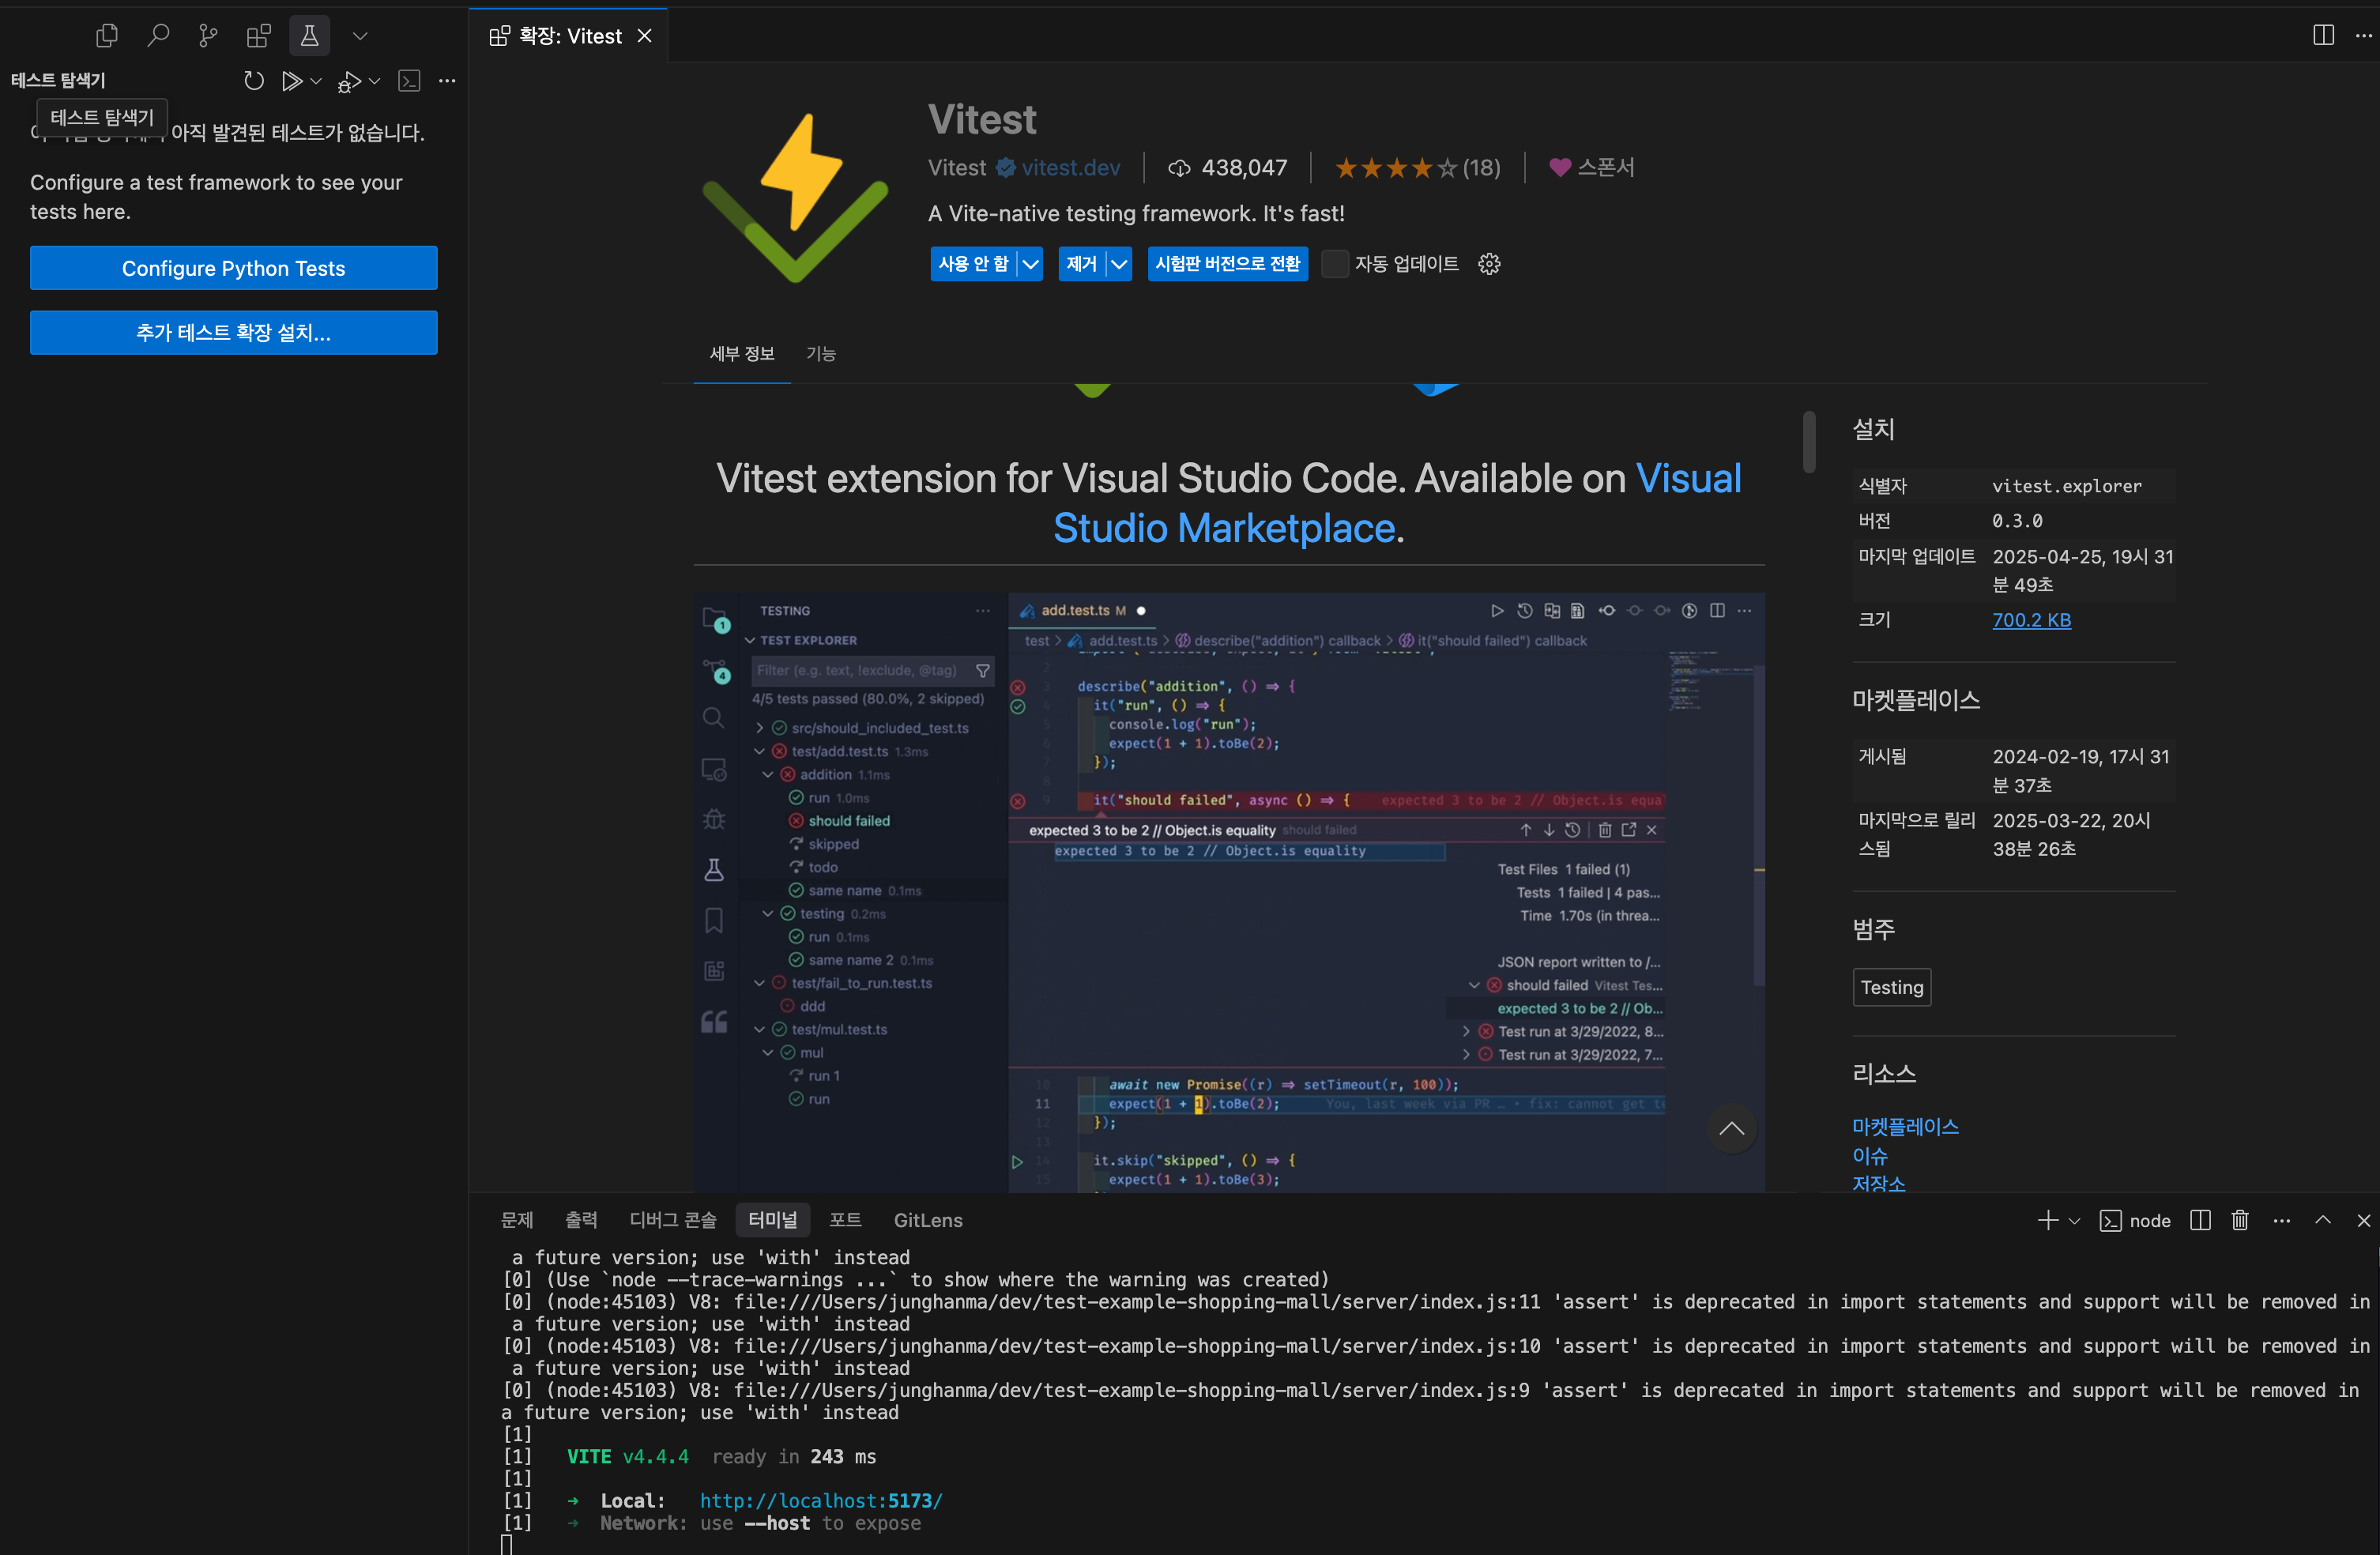This screenshot has width=2380, height=1555.
Task: Open the 저장소 resource link
Action: point(1879,1183)
